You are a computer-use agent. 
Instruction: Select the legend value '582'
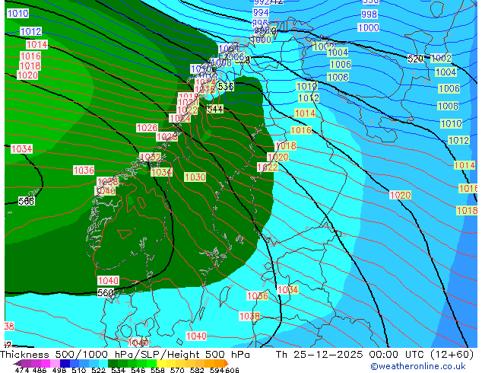tap(197, 370)
